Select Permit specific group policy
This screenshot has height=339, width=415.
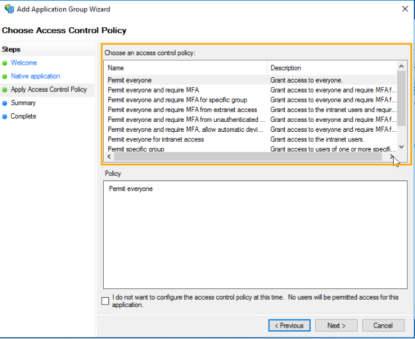pyautogui.click(x=136, y=149)
